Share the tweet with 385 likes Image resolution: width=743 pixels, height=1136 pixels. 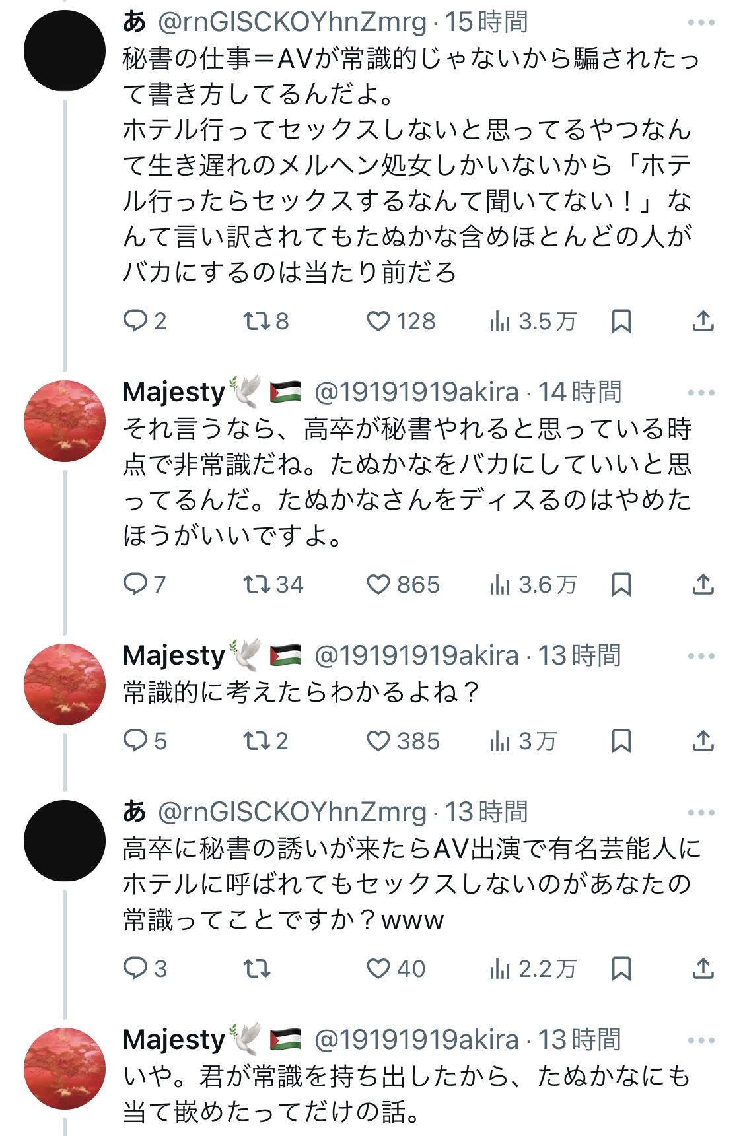point(703,741)
